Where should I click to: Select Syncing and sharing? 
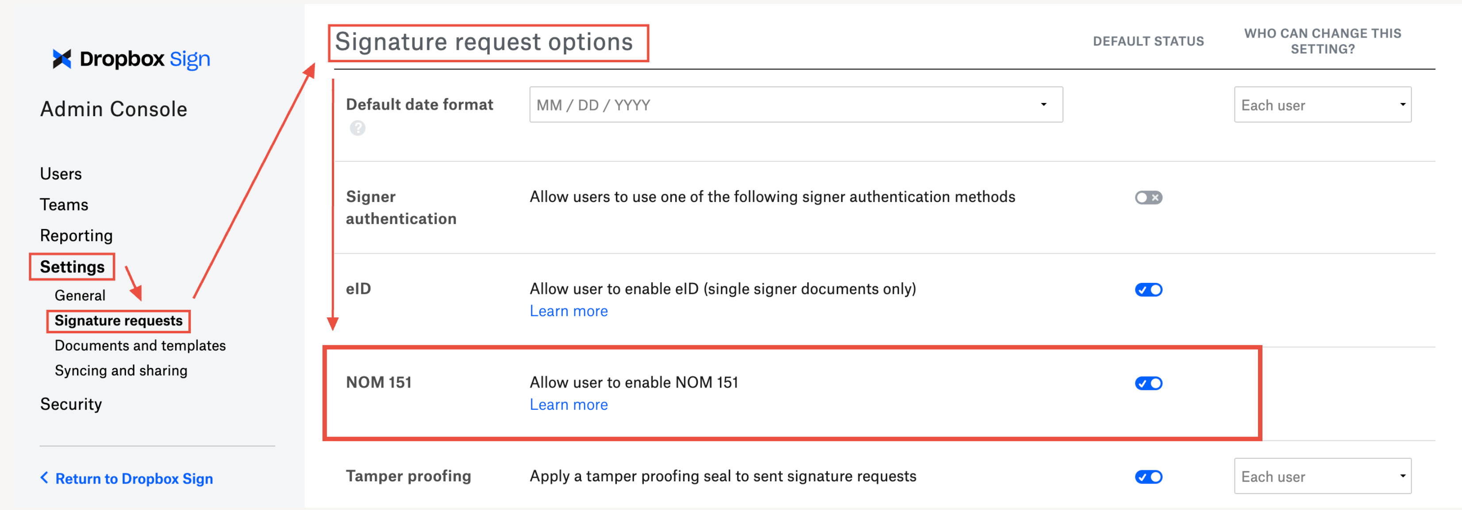pyautogui.click(x=121, y=370)
